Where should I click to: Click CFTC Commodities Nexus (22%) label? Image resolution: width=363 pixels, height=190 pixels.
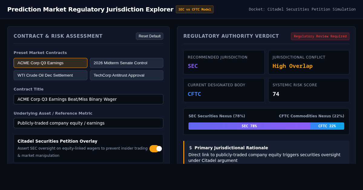(312, 116)
